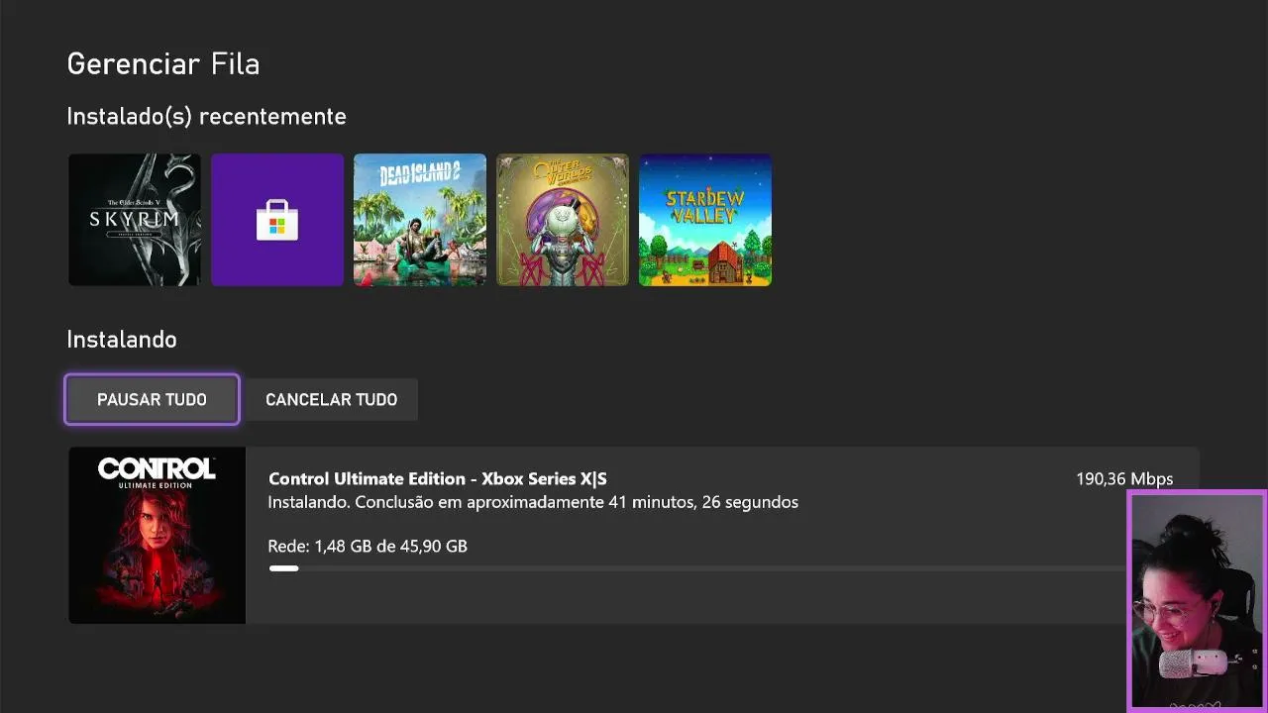Click the estimated completion time text
The width and height of the screenshot is (1268, 713).
[533, 502]
